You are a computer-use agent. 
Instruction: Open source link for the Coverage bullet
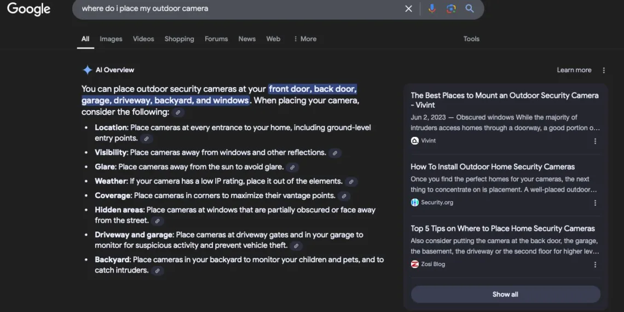tap(344, 196)
